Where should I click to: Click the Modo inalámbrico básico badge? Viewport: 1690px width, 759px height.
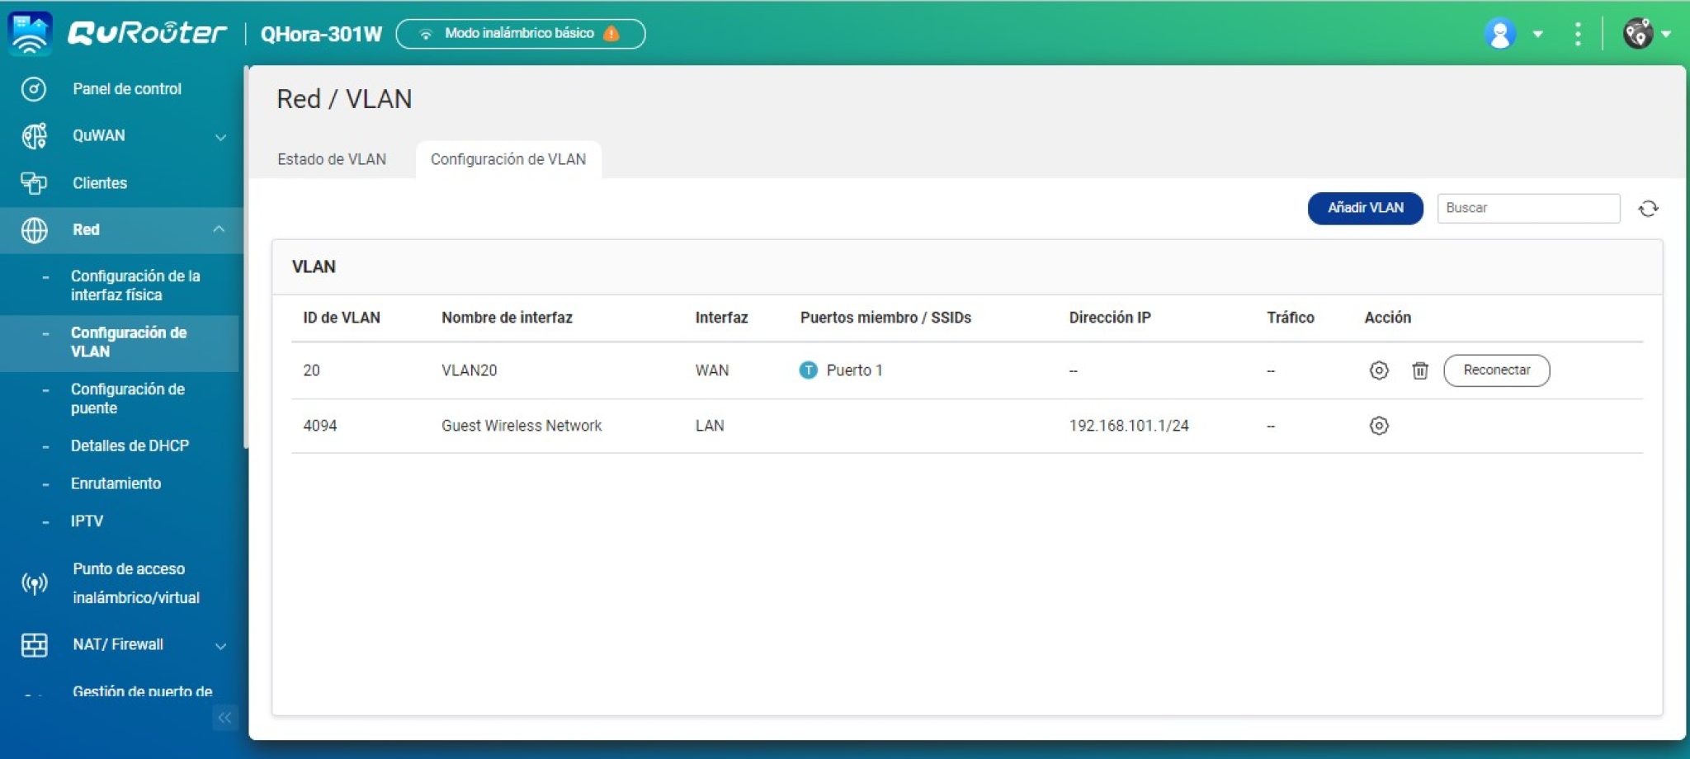pos(520,34)
